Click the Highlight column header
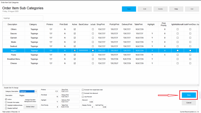This screenshot has height=113, width=201. click(151, 24)
